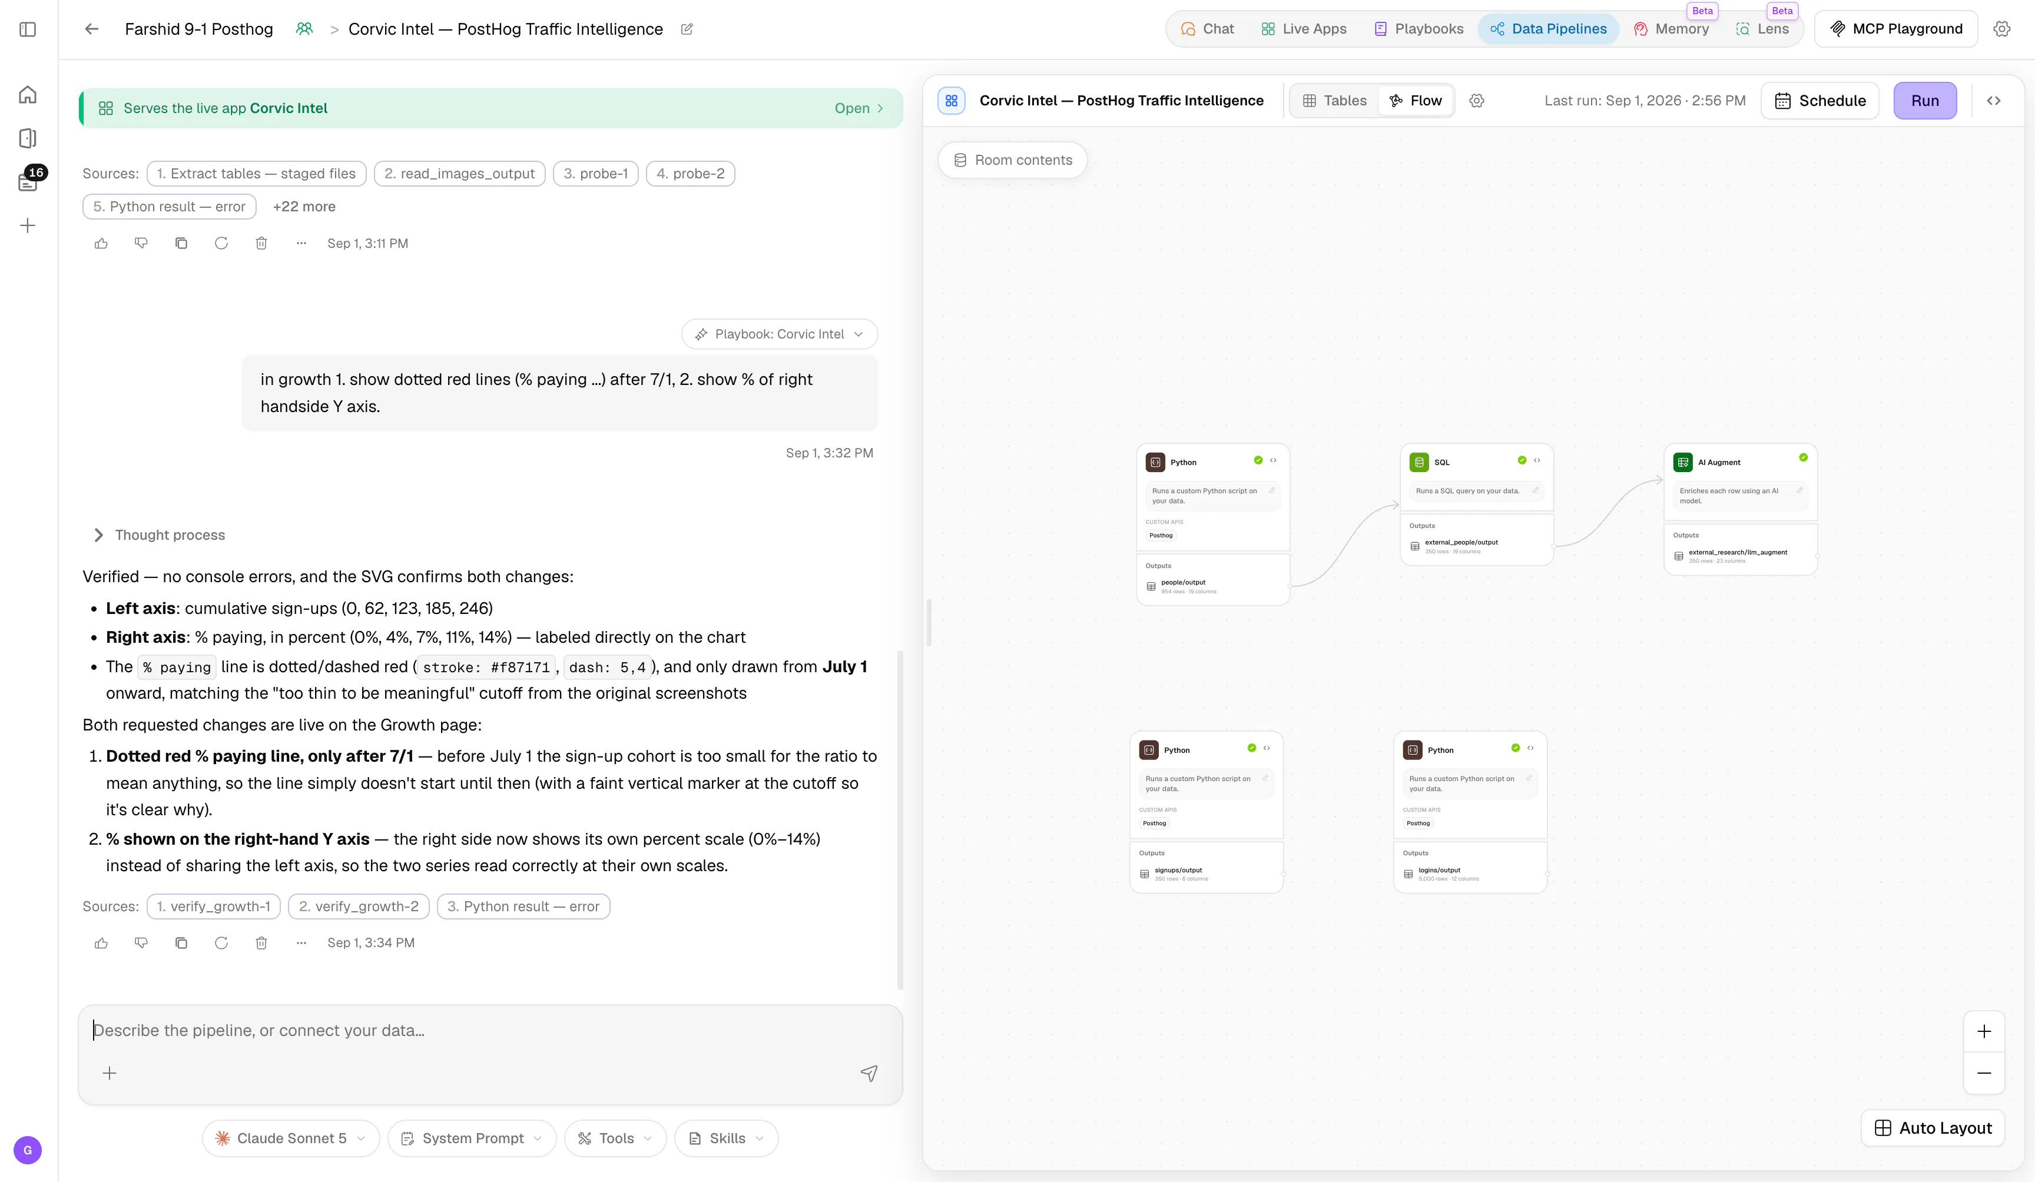
Task: Open Room contents
Action: [1013, 160]
